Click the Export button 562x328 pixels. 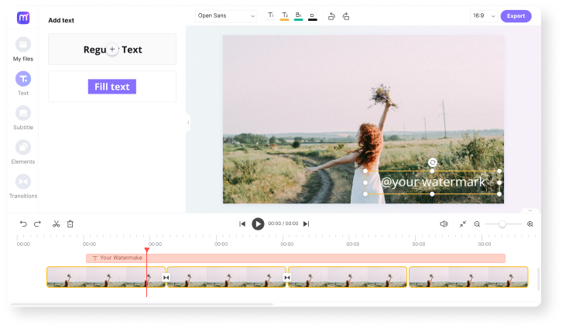pyautogui.click(x=516, y=15)
